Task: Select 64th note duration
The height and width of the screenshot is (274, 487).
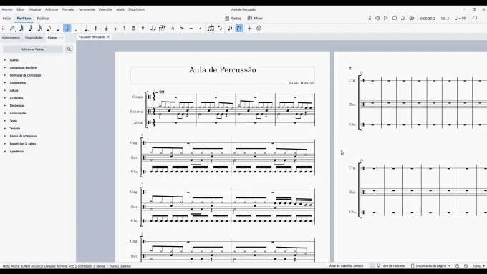Action: point(21,28)
